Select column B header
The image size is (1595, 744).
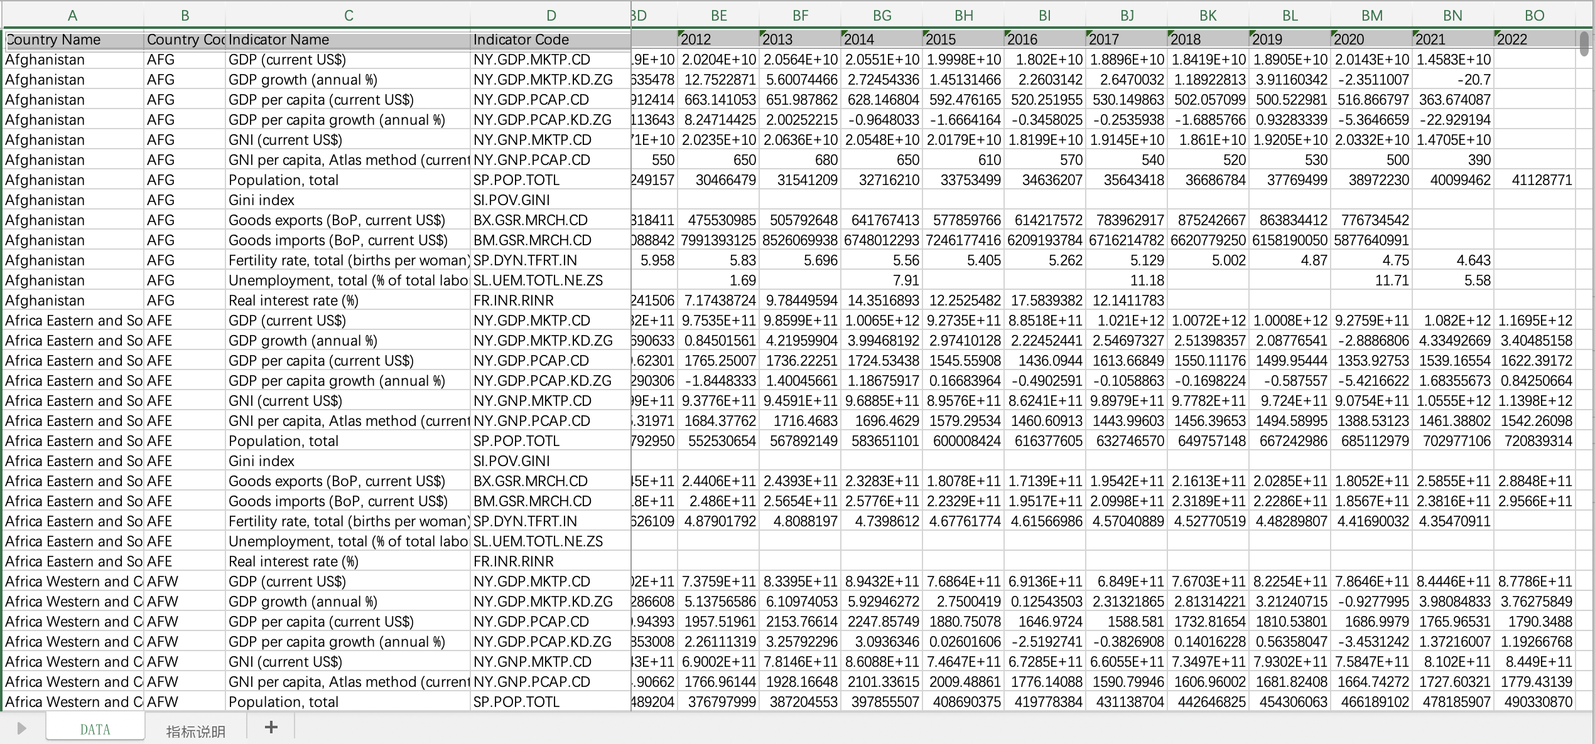(185, 16)
